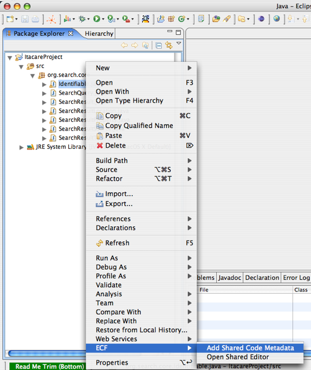Screen dimensions: 311x370
Task: Choose New in the context menu
Action: click(141, 68)
